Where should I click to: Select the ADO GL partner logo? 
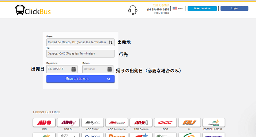tap(68, 123)
